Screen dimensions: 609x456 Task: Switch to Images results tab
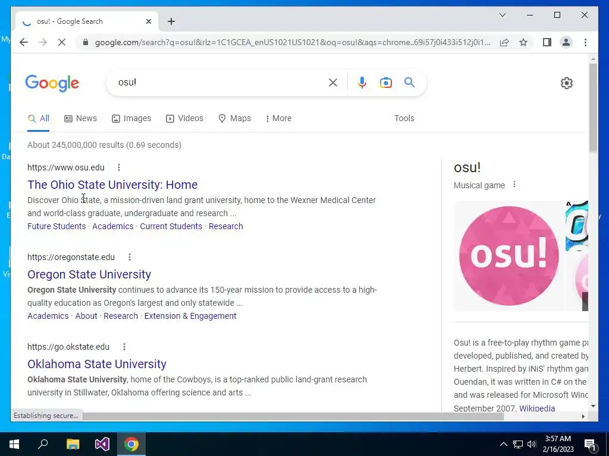131,118
